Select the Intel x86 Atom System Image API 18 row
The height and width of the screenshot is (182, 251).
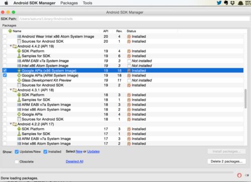tap(123, 110)
